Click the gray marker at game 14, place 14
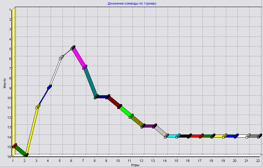Viewport: 263px width, 168px height. [x=166, y=136]
